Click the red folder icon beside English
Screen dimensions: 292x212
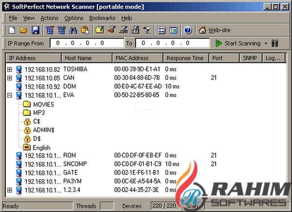pos(27,147)
